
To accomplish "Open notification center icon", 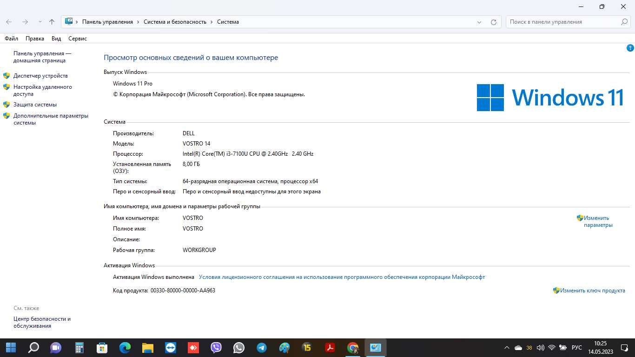I will click(624, 348).
